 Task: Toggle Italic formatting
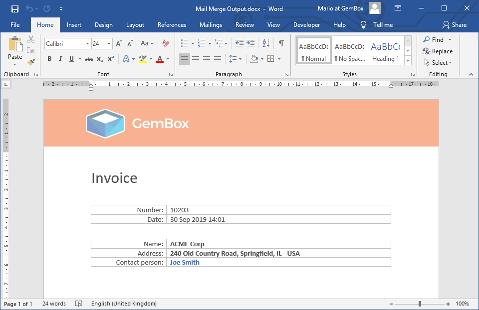point(60,59)
